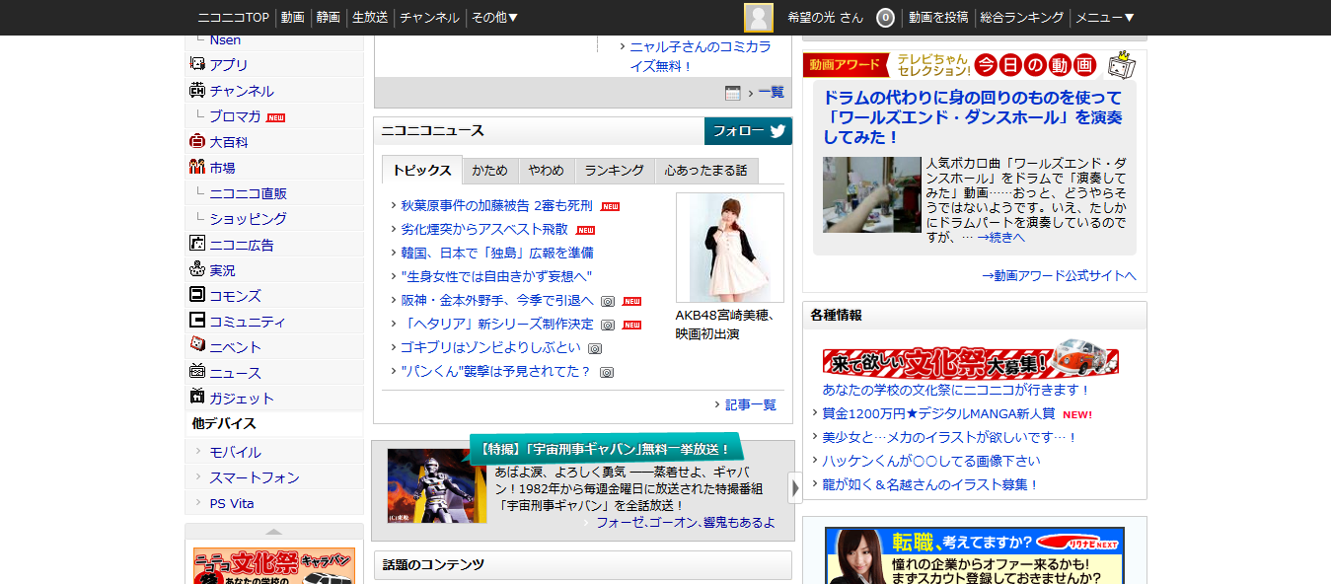Click the 記事一覧 link
Viewport: 1331px width, 584px height.
[x=751, y=404]
